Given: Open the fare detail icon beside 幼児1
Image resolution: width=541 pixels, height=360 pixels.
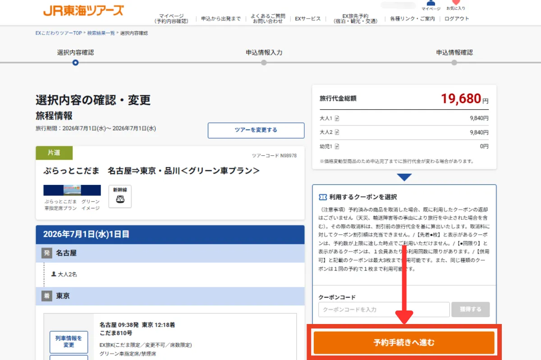Looking at the screenshot, I should (x=337, y=146).
